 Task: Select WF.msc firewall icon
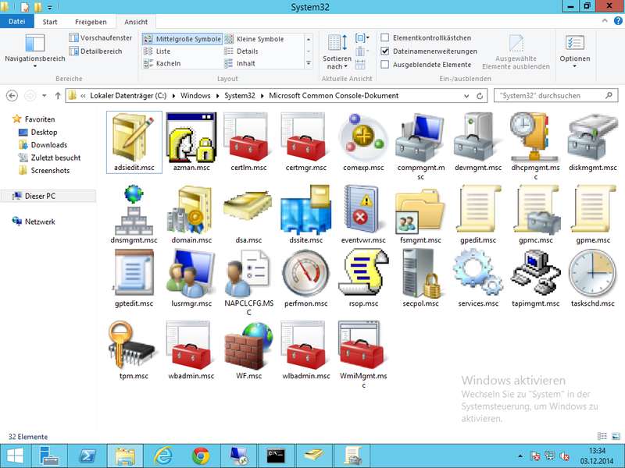pos(248,346)
